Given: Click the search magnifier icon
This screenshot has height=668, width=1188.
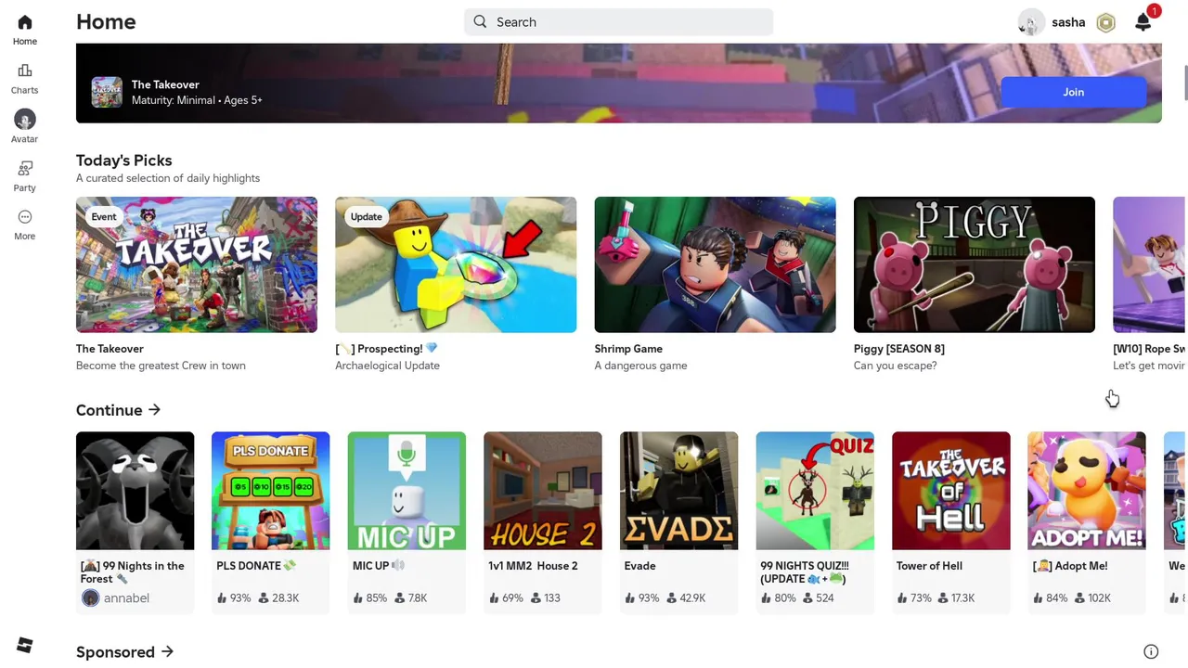Looking at the screenshot, I should (x=480, y=21).
